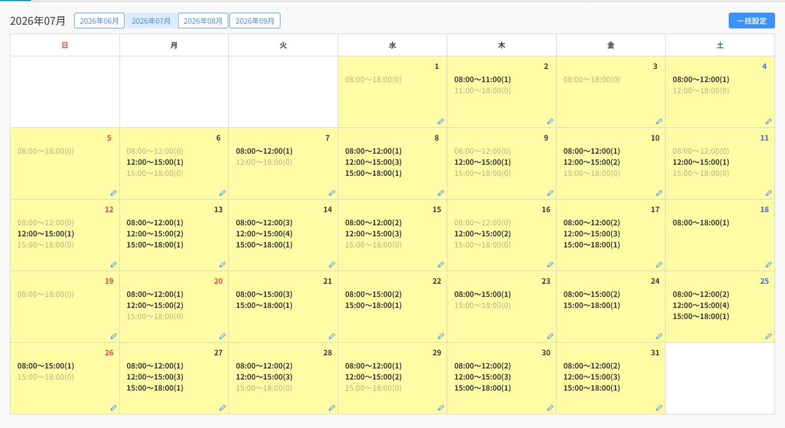Viewport: 785px width, 428px height.
Task: Open the edit pencil for July 2
Action: (550, 122)
